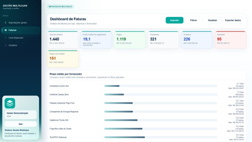This screenshot has height=142, width=252.
Task: Click the Faturas menu icon
Action: [x=6, y=30]
